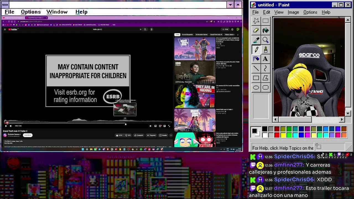Clear the YouTube search box with X

[x=140, y=29]
